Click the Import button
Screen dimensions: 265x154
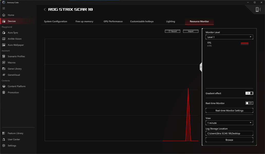191,31
